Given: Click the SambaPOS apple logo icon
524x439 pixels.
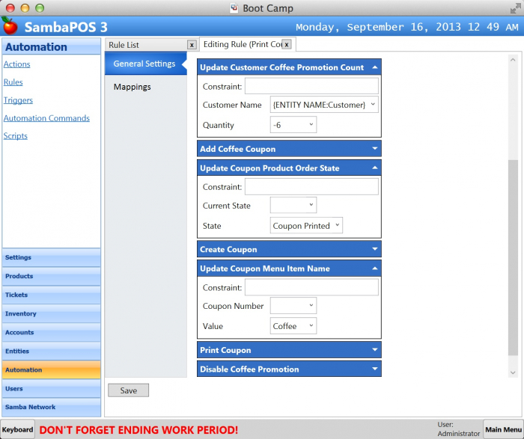Looking at the screenshot, I should coord(10,26).
